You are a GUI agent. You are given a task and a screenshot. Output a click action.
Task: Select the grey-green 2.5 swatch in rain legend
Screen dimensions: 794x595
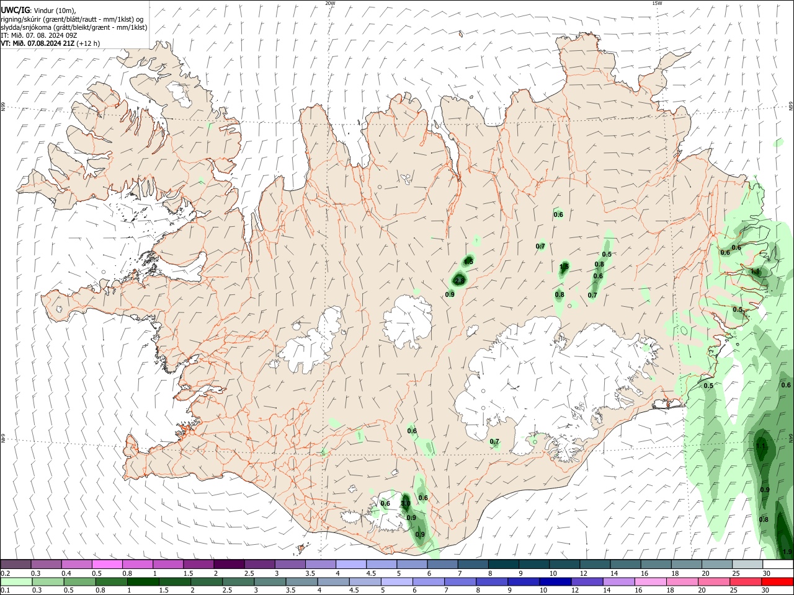coord(238,581)
